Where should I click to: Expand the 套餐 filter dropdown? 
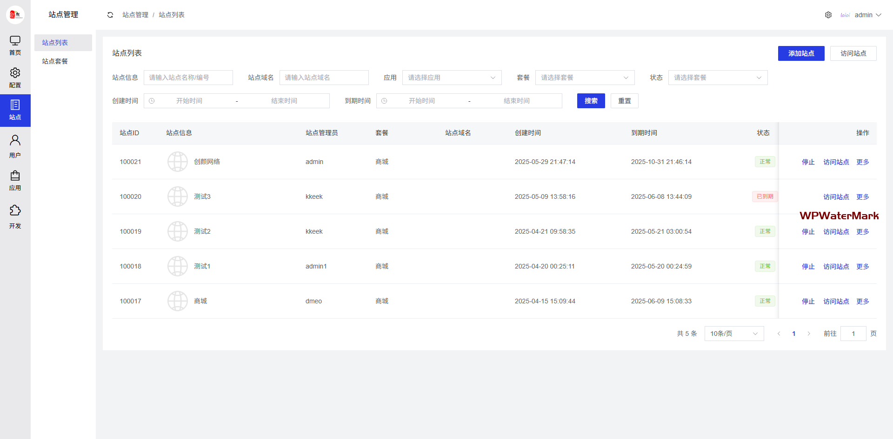coord(585,78)
